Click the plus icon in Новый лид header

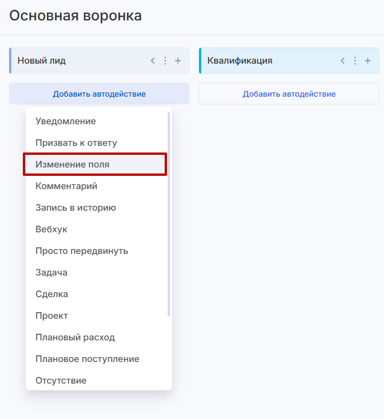tap(178, 61)
